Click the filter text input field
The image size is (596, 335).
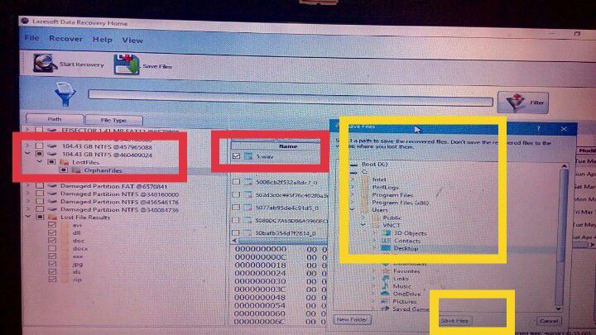click(x=290, y=94)
